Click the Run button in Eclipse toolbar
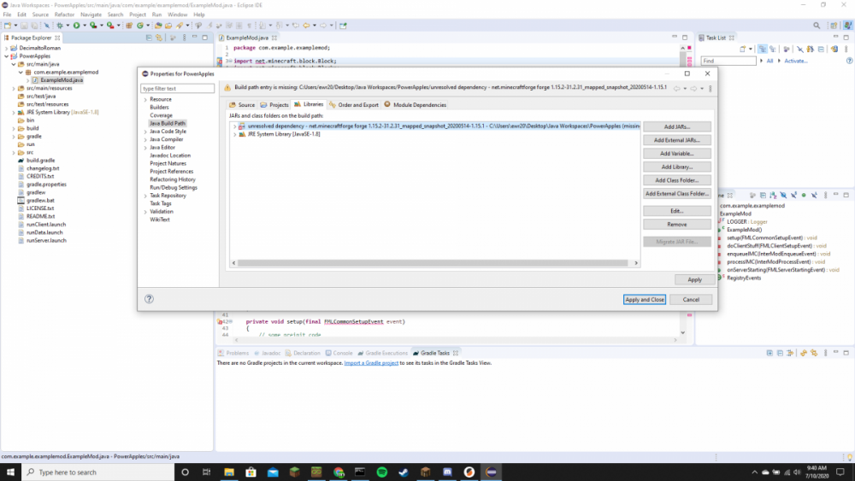Image resolution: width=855 pixels, height=481 pixels. click(76, 25)
